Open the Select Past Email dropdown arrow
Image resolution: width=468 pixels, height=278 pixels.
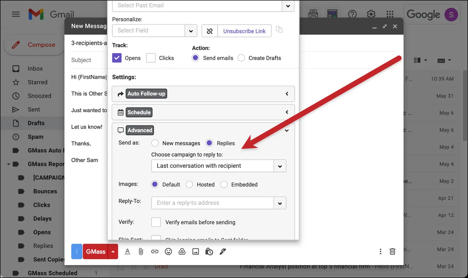pyautogui.click(x=288, y=5)
